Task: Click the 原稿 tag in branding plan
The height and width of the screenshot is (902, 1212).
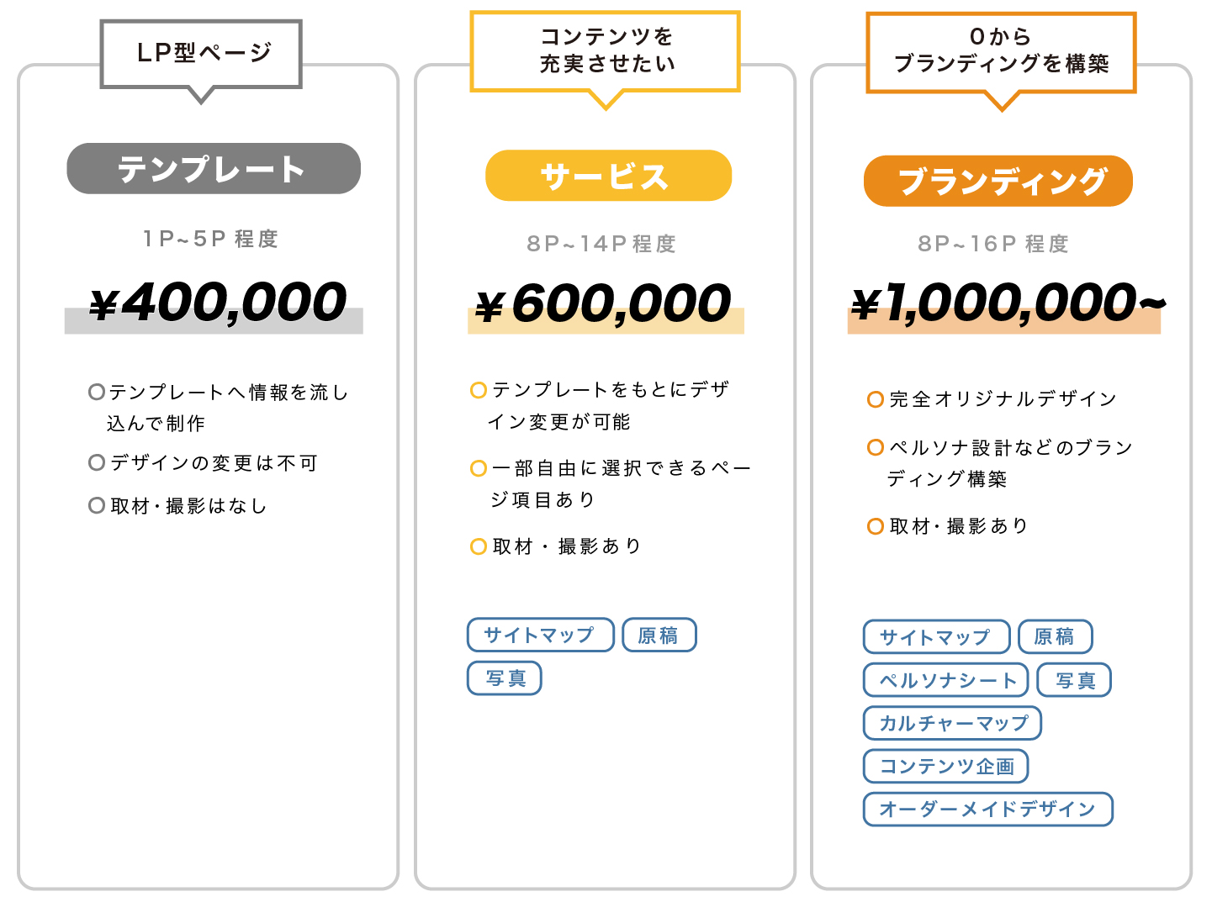Action: pos(1055,637)
